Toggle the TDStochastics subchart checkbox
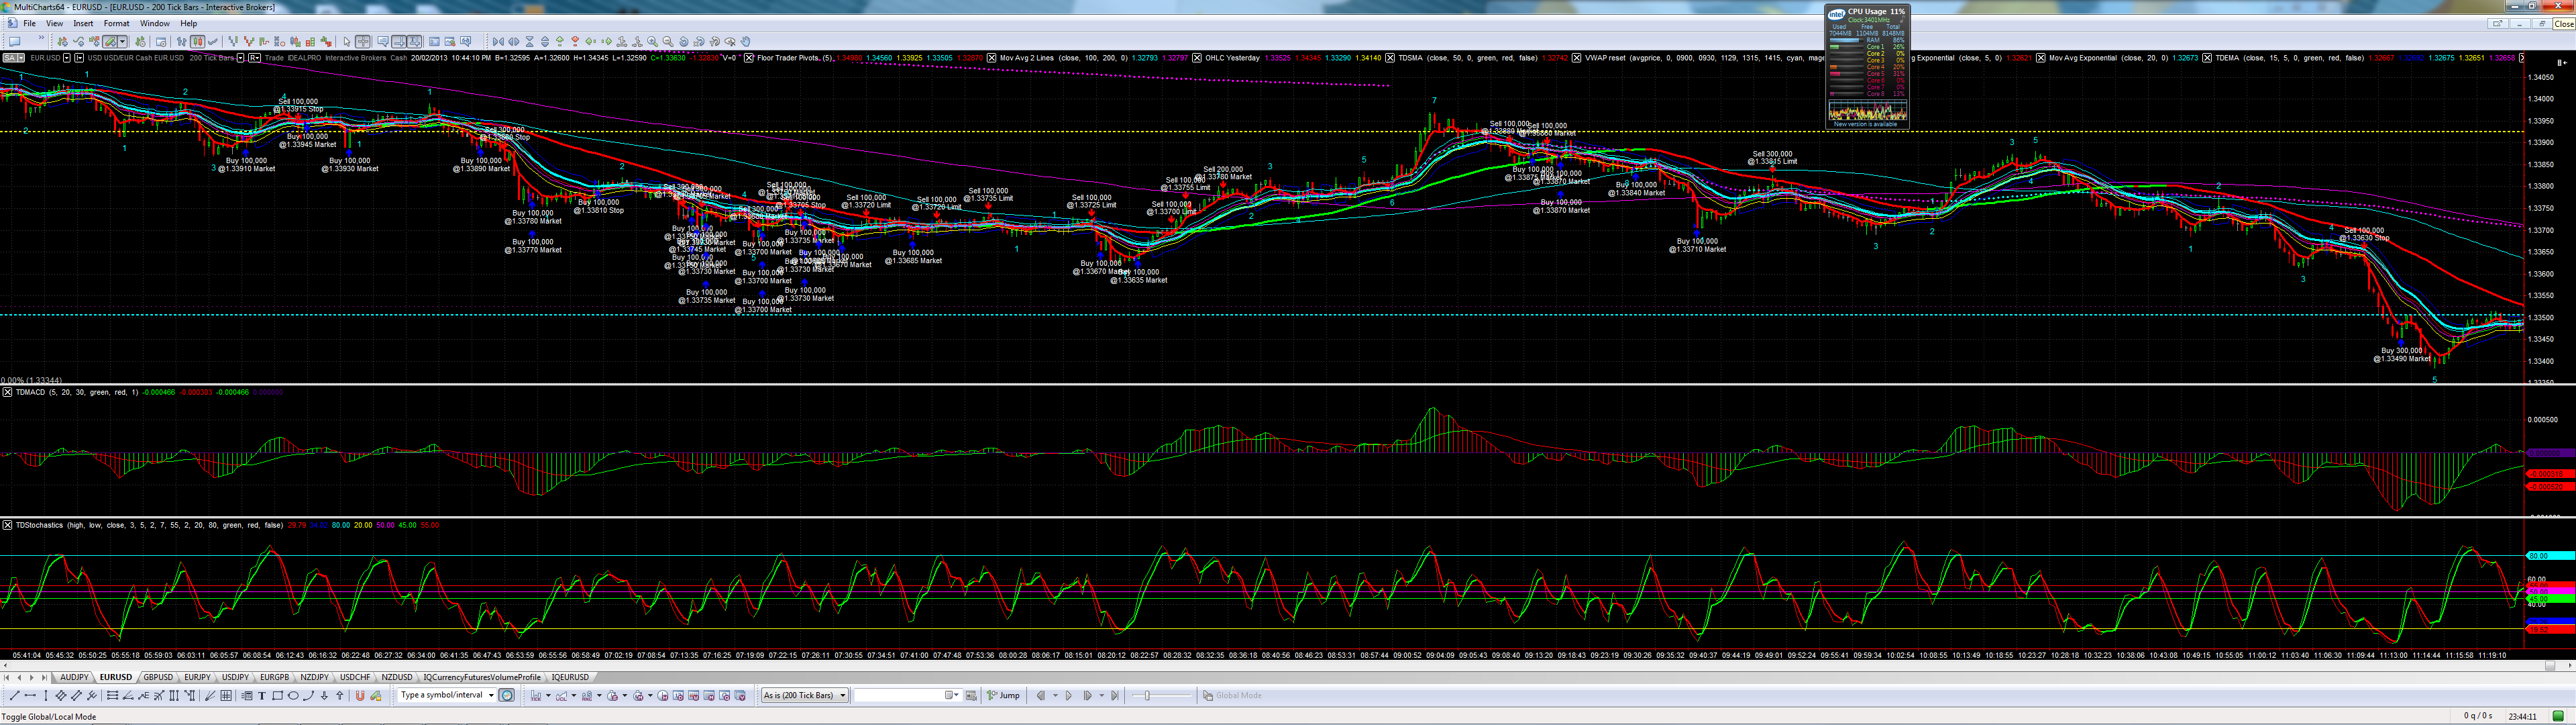2576x725 pixels. pos(7,525)
